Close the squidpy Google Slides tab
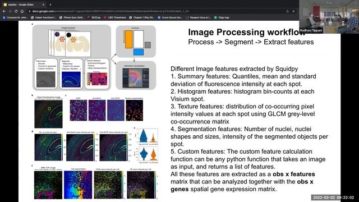The width and height of the screenshot is (359, 202). click(x=44, y=4)
